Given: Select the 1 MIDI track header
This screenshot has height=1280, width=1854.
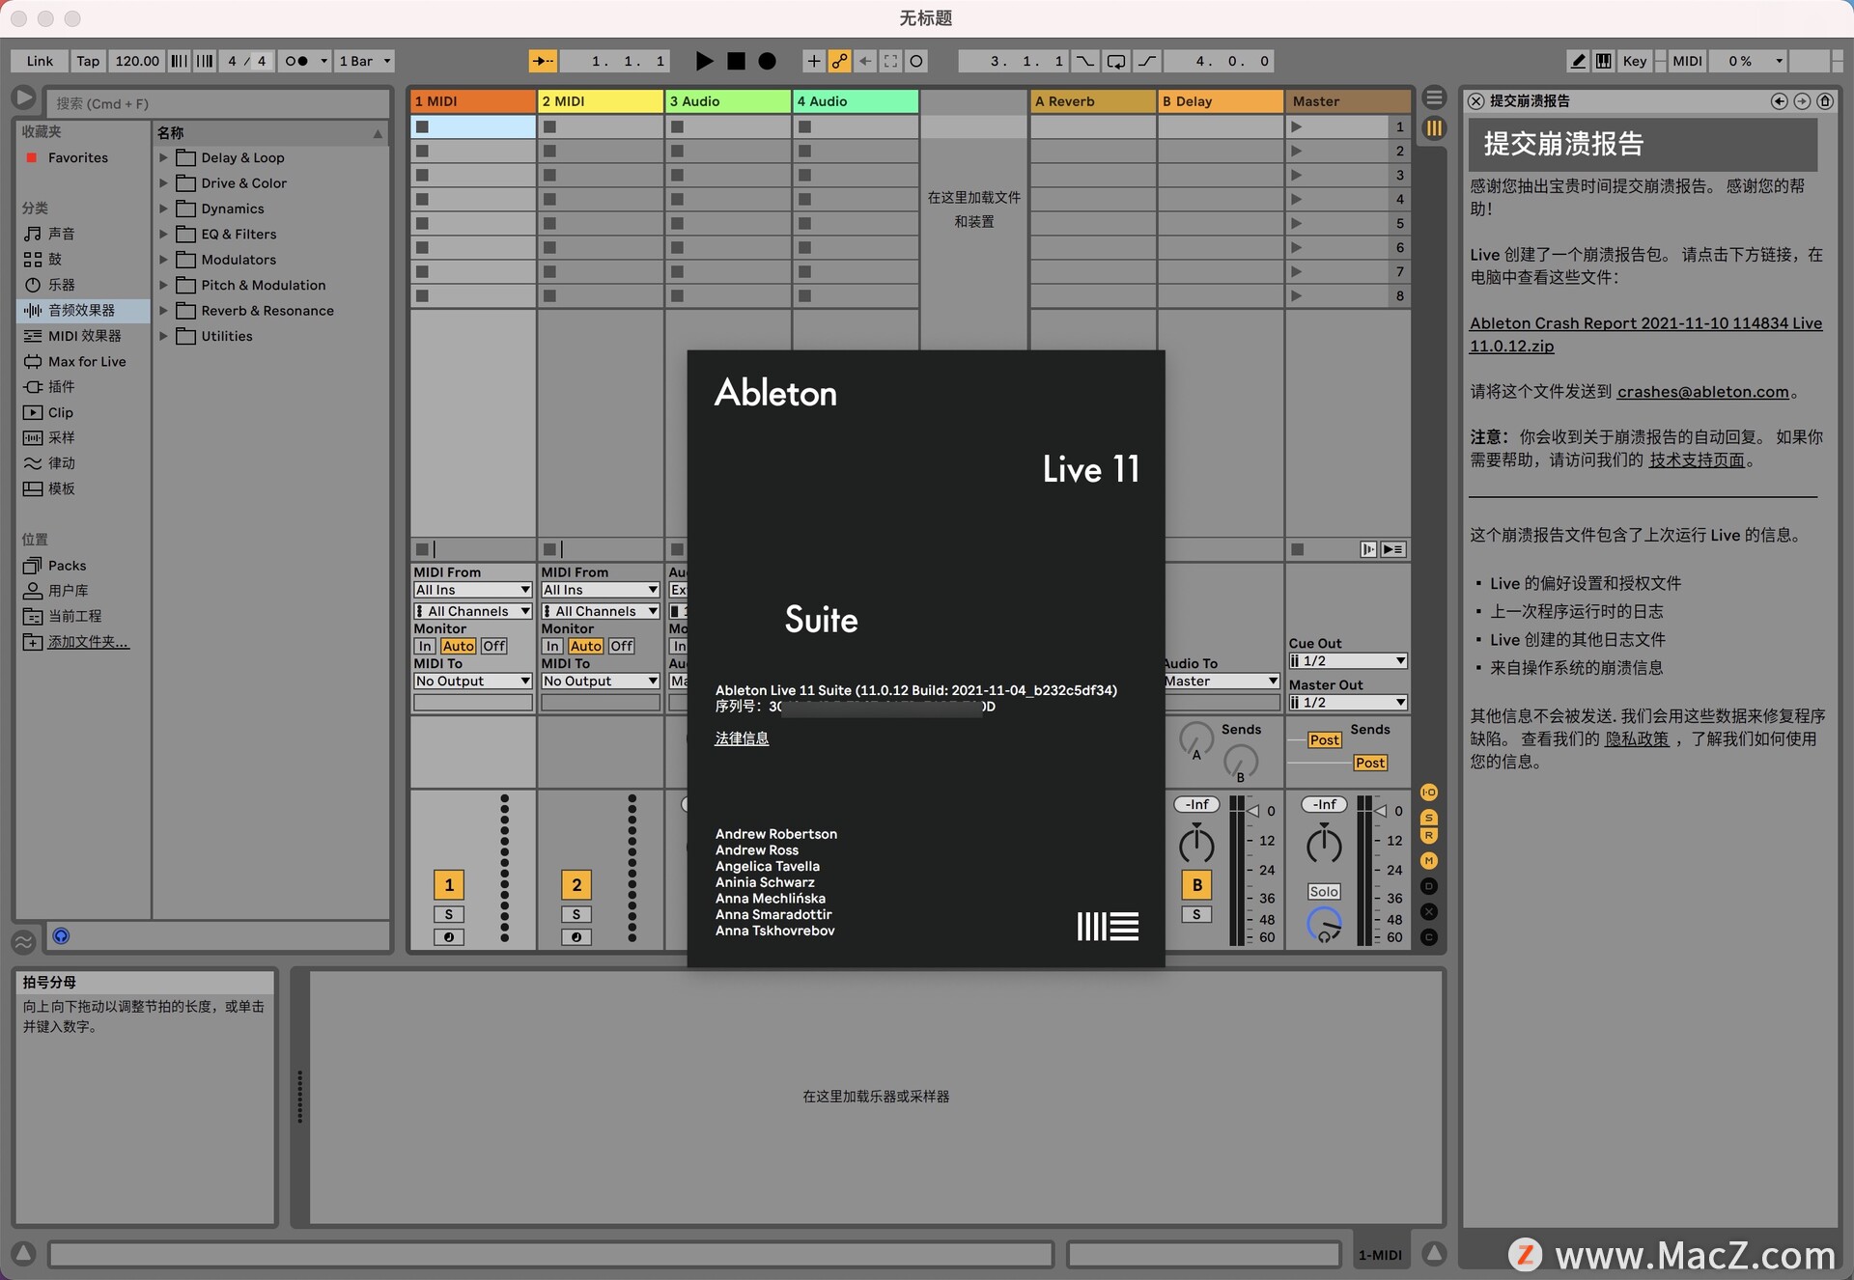Looking at the screenshot, I should [x=473, y=101].
